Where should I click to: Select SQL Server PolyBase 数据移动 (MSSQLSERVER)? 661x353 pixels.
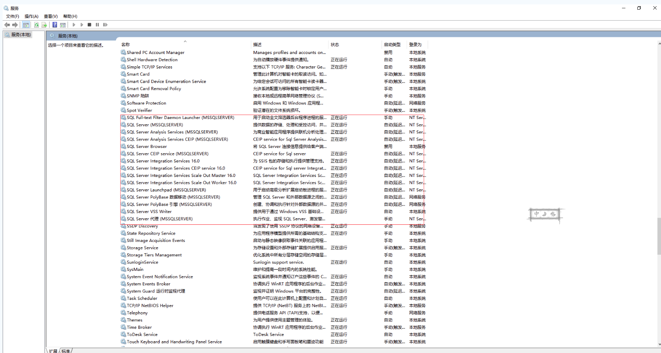pos(173,197)
